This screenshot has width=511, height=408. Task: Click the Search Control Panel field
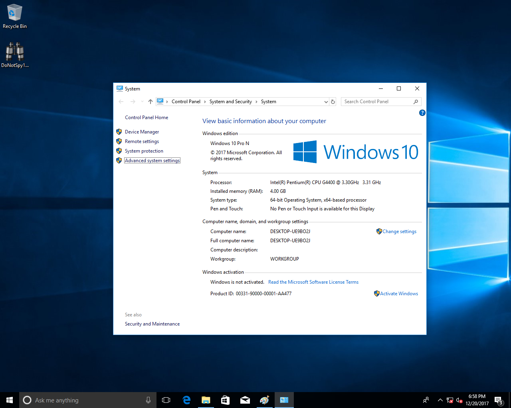(x=377, y=102)
